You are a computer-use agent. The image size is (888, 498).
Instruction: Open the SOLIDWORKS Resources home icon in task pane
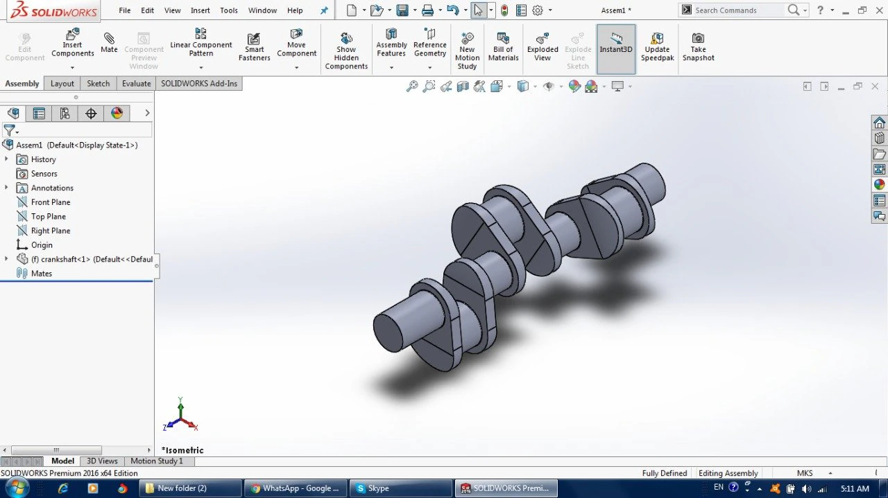(880, 123)
